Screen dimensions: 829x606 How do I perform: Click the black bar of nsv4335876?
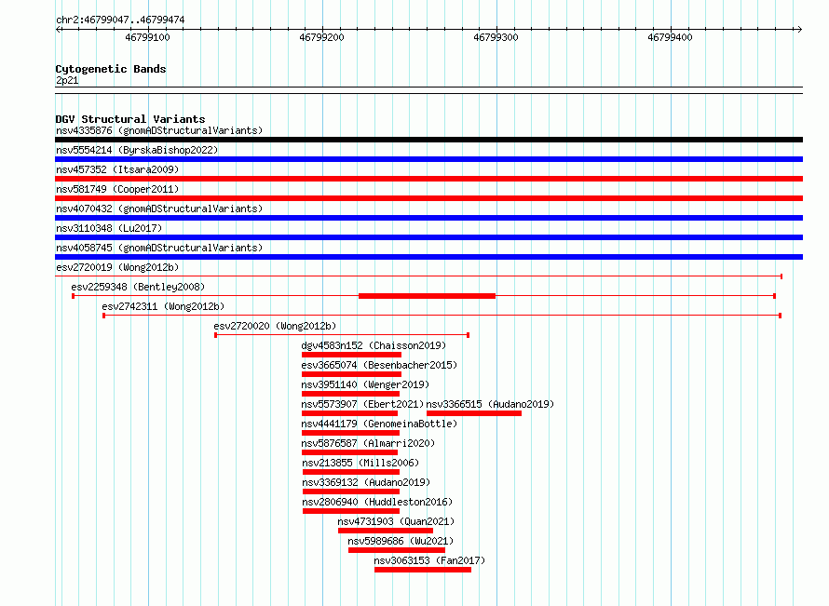click(428, 140)
